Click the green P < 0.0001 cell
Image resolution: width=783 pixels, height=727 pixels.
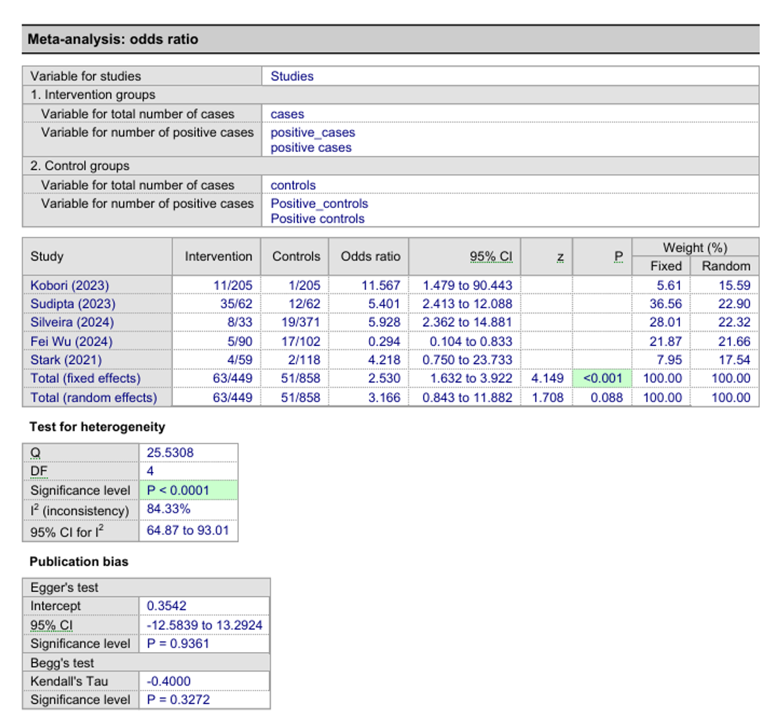click(188, 490)
